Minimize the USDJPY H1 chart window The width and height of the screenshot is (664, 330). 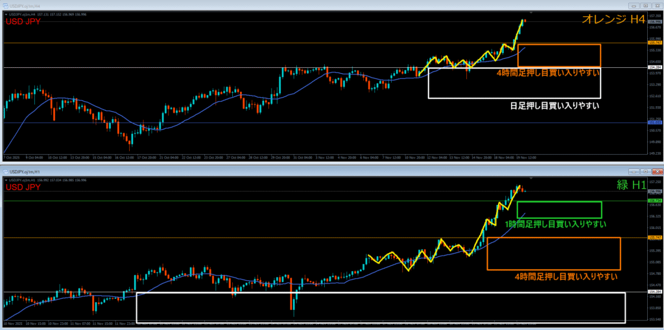634,171
